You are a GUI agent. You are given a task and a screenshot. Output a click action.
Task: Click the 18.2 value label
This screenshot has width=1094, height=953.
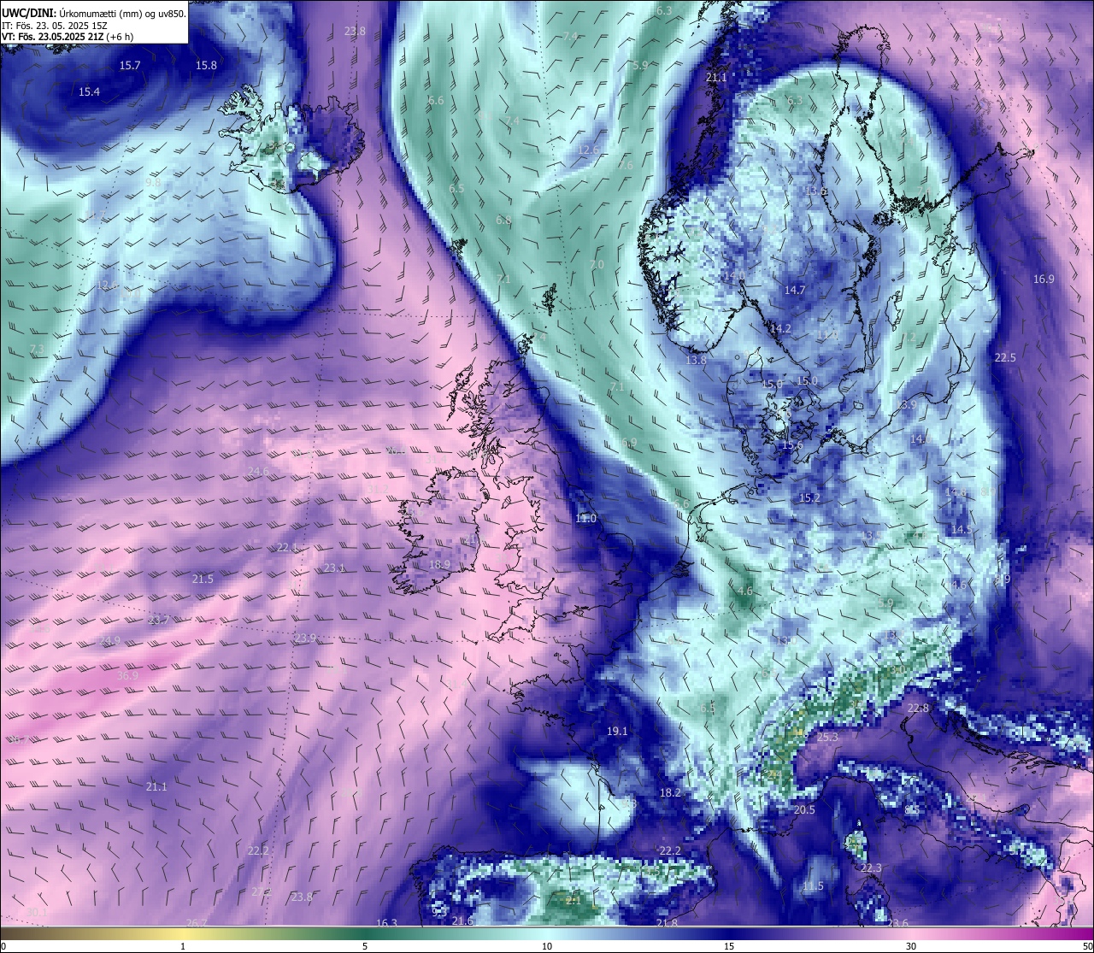(670, 792)
